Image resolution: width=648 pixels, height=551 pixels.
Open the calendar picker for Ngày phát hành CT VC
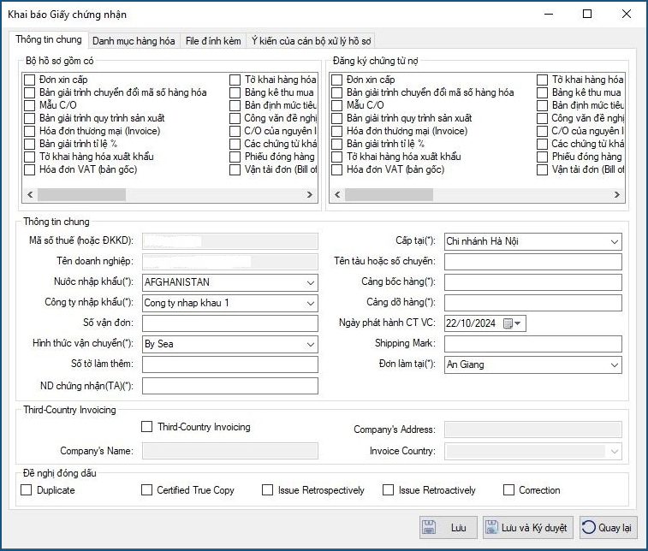click(513, 323)
